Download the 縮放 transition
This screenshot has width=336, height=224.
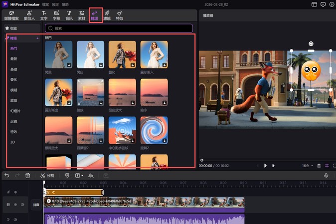[x=101, y=103]
